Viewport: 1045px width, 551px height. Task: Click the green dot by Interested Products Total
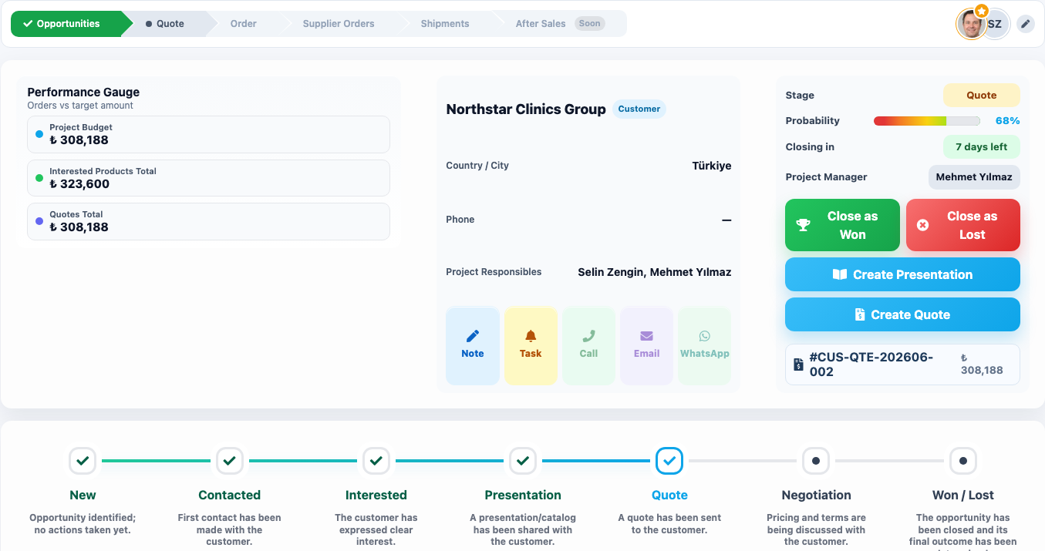pos(39,178)
